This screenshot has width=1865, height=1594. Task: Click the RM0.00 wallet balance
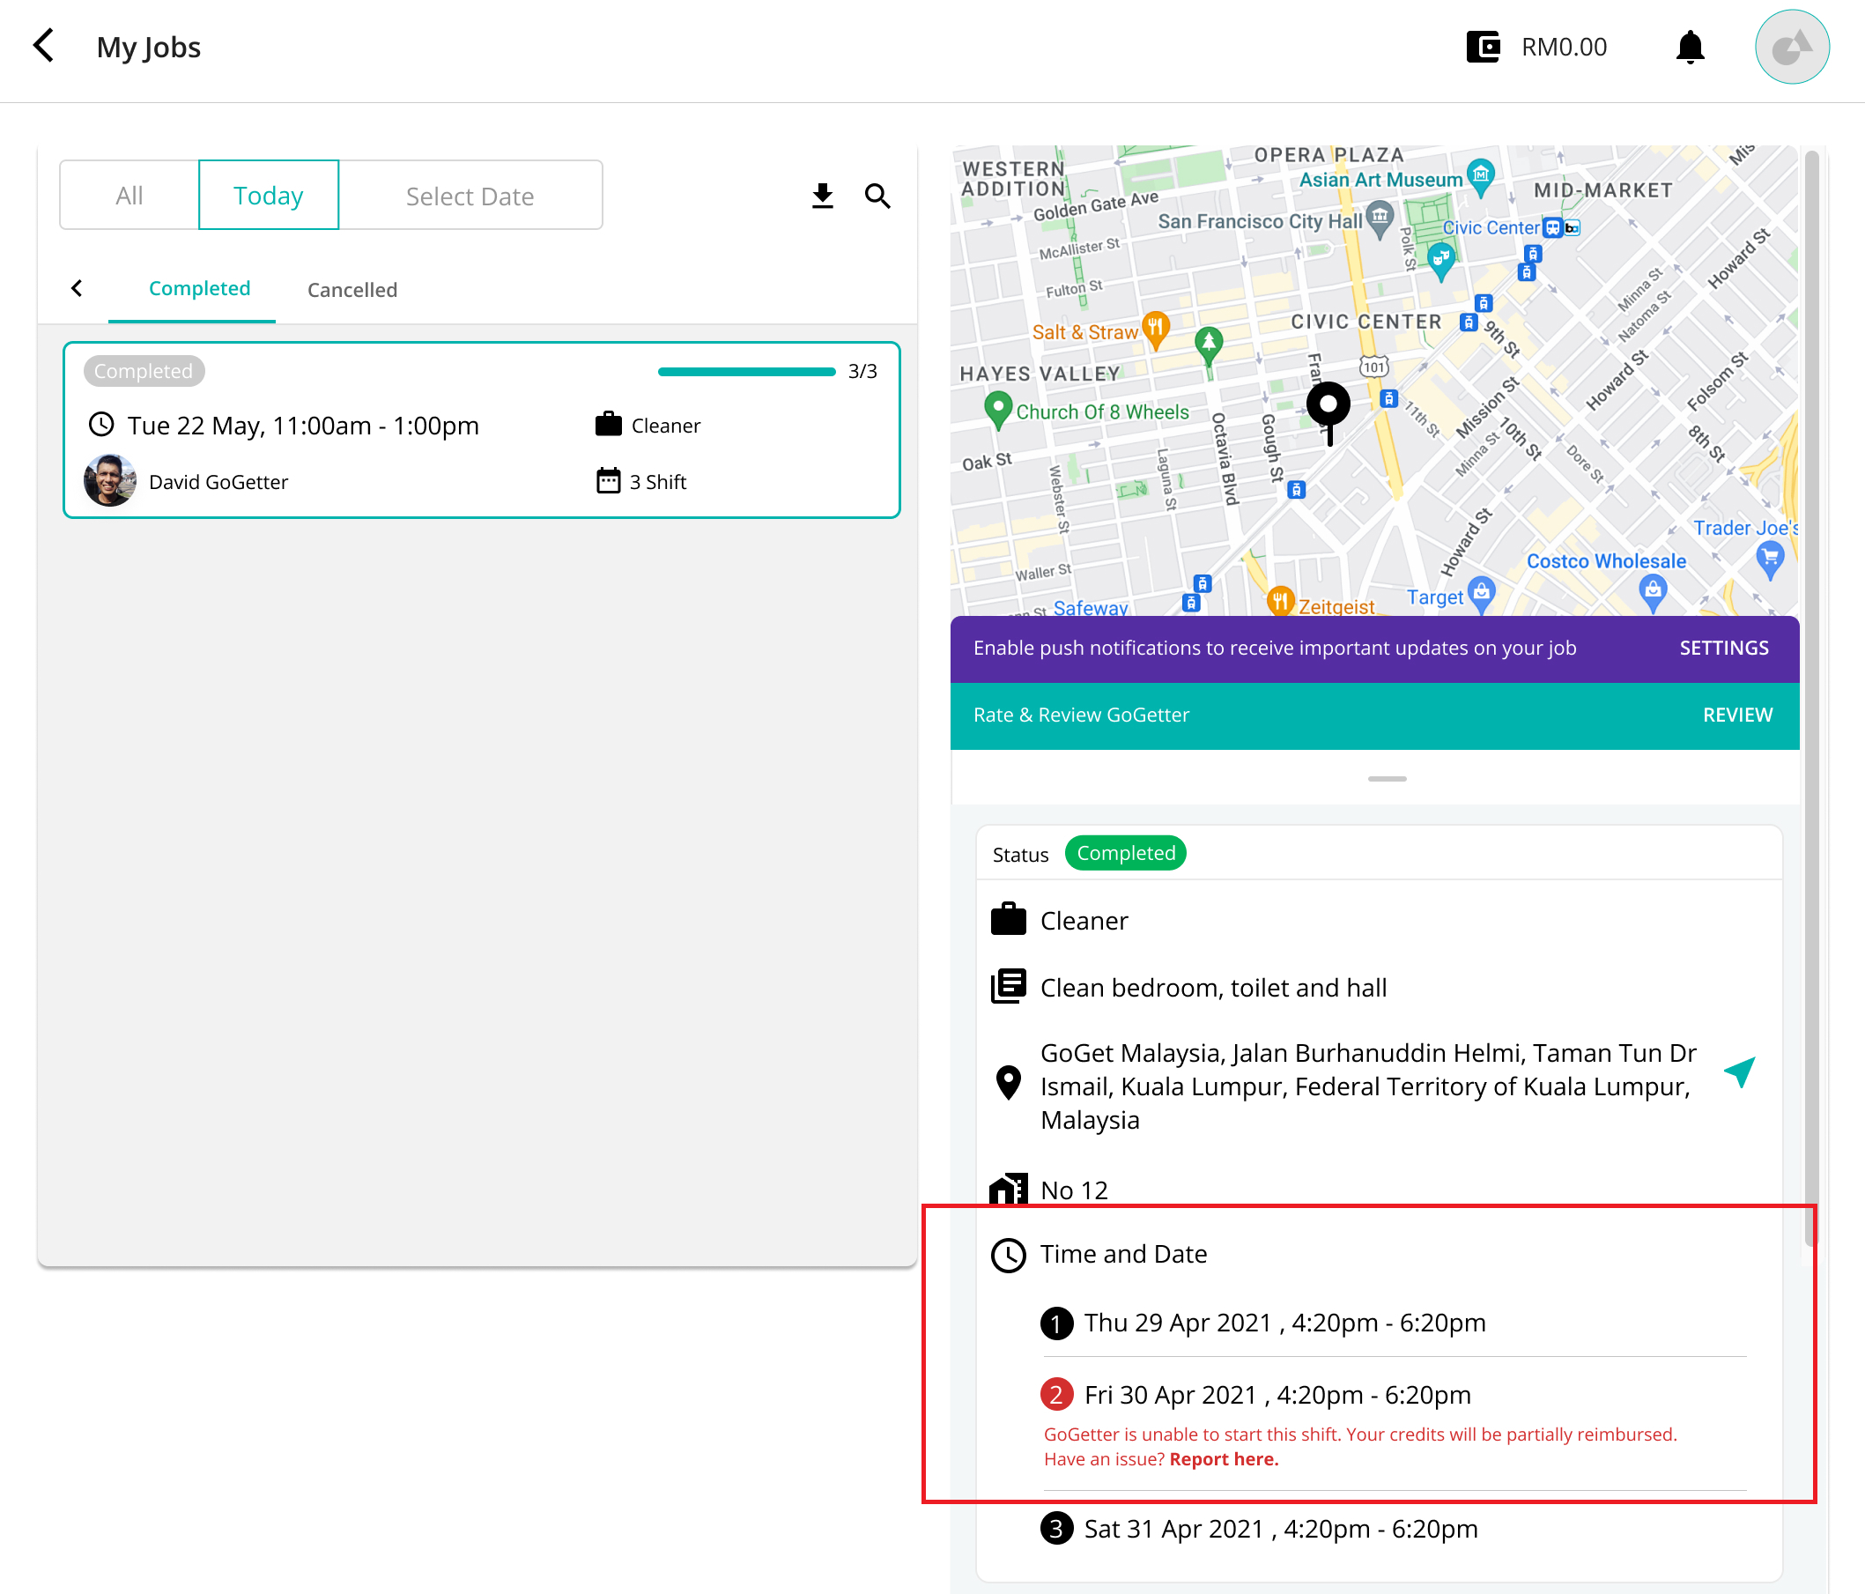[x=1564, y=47]
